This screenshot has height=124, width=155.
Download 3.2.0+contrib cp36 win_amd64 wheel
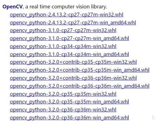tap(80, 86)
